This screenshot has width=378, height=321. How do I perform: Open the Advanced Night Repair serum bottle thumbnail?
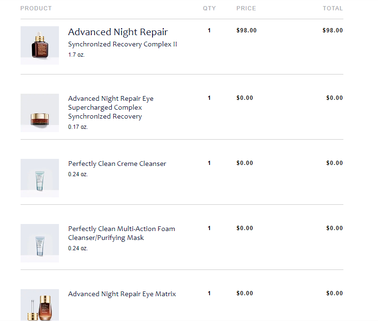tap(40, 45)
